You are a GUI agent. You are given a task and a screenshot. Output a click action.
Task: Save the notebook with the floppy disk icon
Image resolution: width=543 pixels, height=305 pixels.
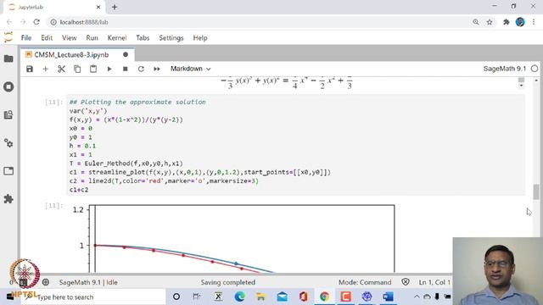coord(30,69)
